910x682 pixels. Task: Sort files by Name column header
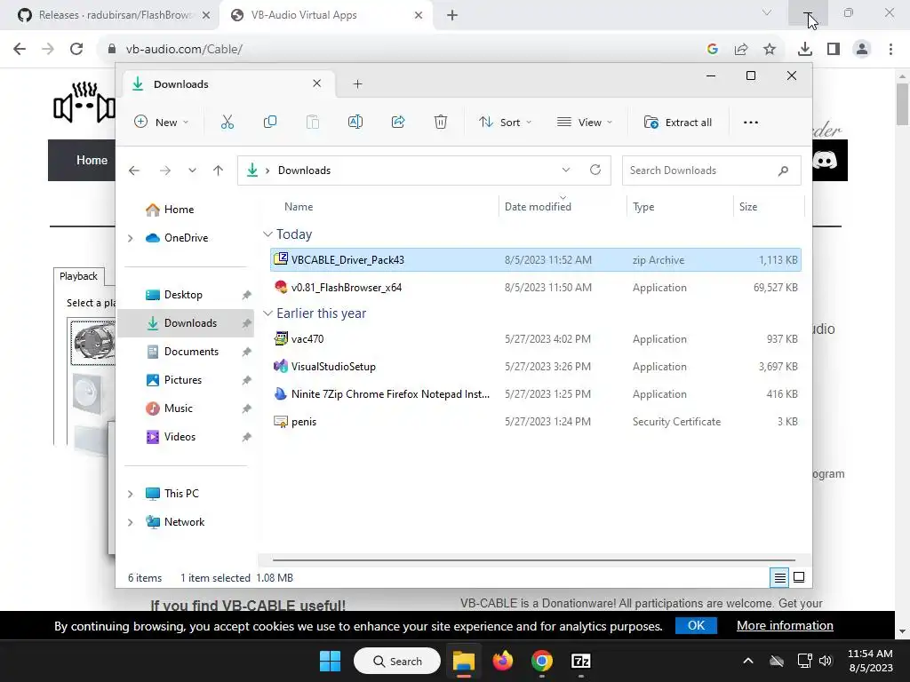tap(299, 207)
